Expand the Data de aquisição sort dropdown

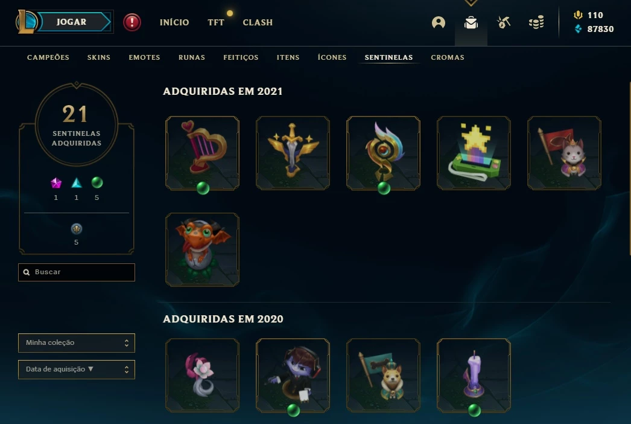click(77, 369)
